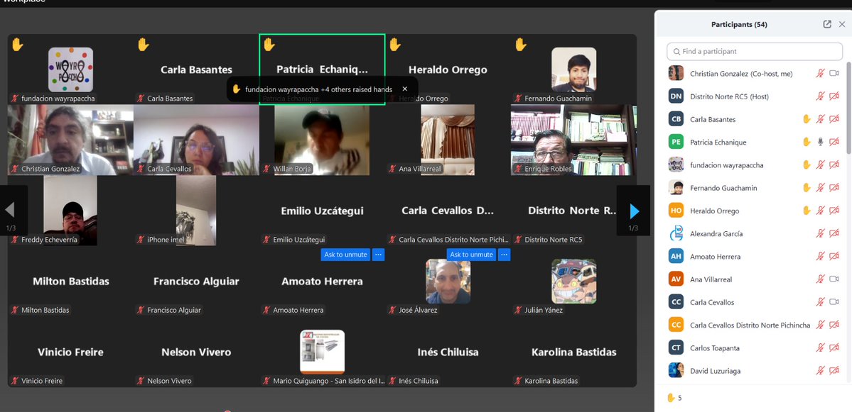Click muted mic icon for Carlos Toapanta
The width and height of the screenshot is (852, 412).
[x=821, y=348]
